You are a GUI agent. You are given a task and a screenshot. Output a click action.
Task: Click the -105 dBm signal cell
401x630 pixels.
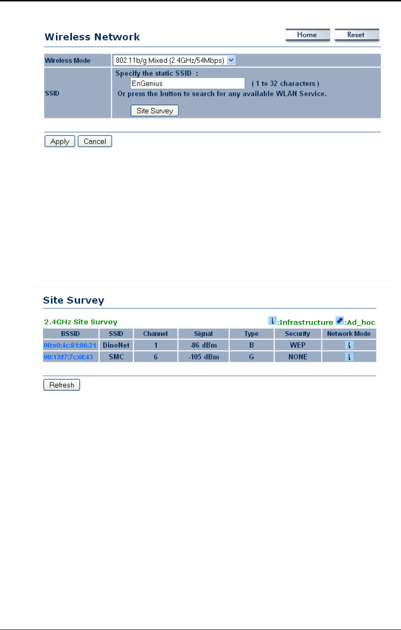tap(204, 357)
